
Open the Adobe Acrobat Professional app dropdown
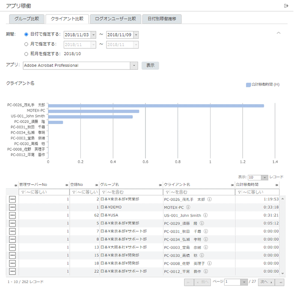(x=134, y=66)
